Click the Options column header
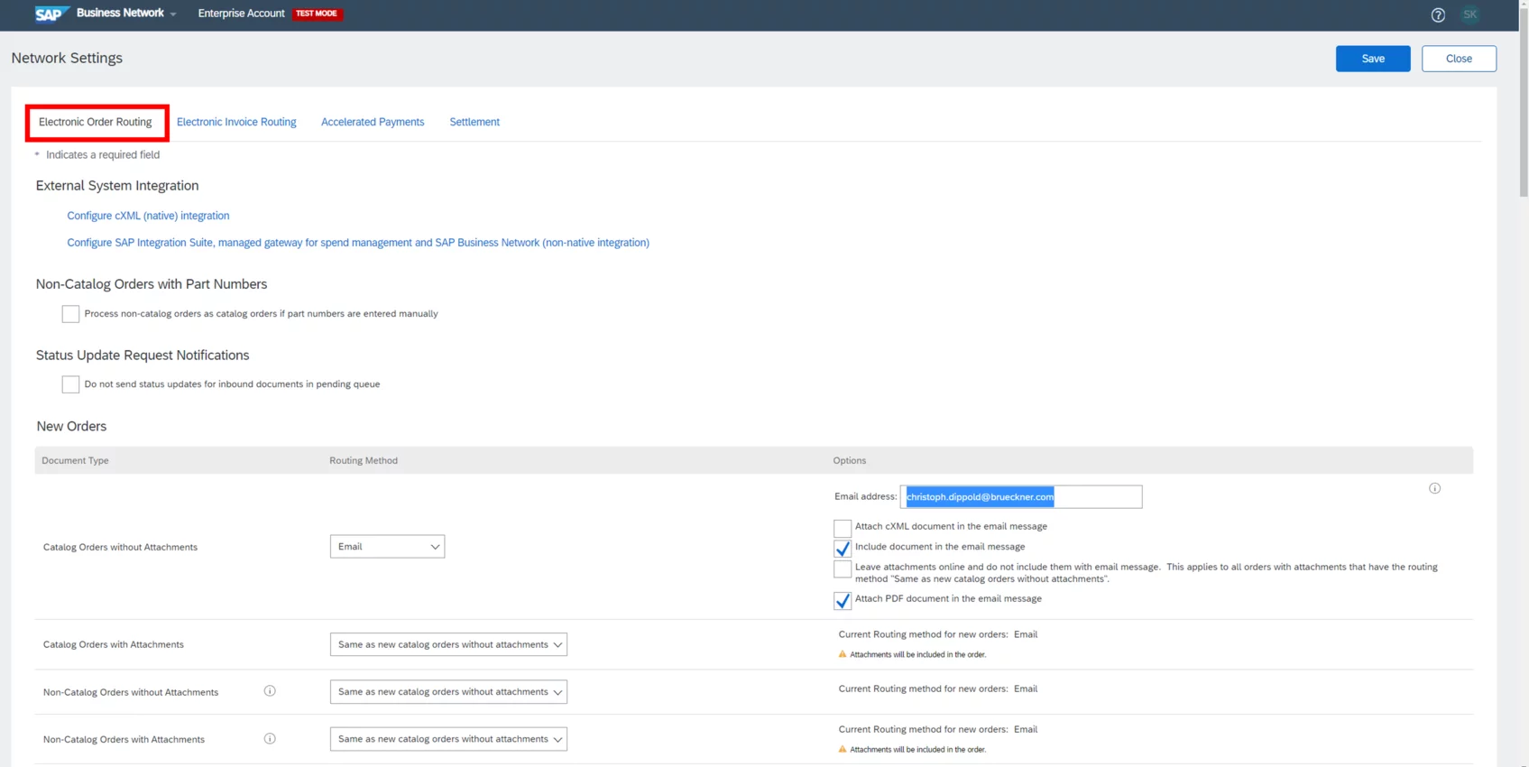Screen dimensions: 1529x767 pyautogui.click(x=849, y=460)
